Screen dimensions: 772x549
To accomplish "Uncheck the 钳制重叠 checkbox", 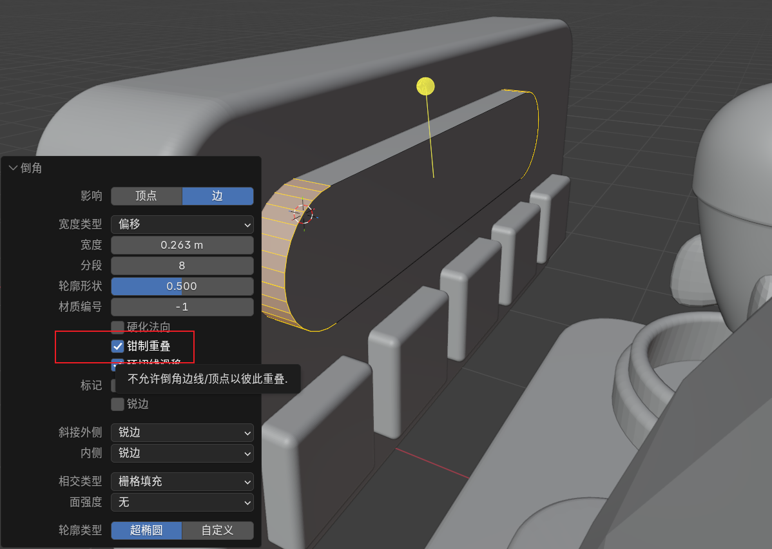I will click(x=117, y=347).
